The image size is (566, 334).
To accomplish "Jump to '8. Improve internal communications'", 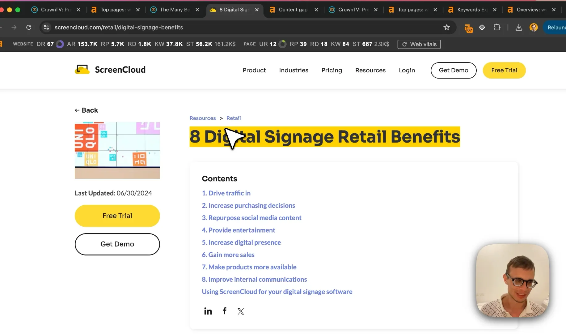I will (254, 279).
